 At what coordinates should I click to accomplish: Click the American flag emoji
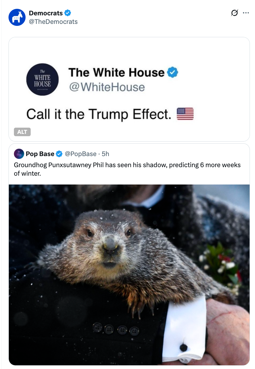click(x=185, y=114)
